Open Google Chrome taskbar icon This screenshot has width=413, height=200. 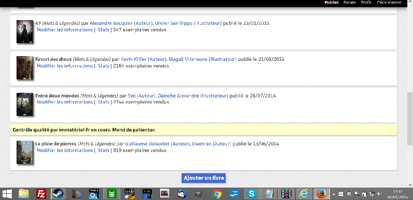[217, 194]
